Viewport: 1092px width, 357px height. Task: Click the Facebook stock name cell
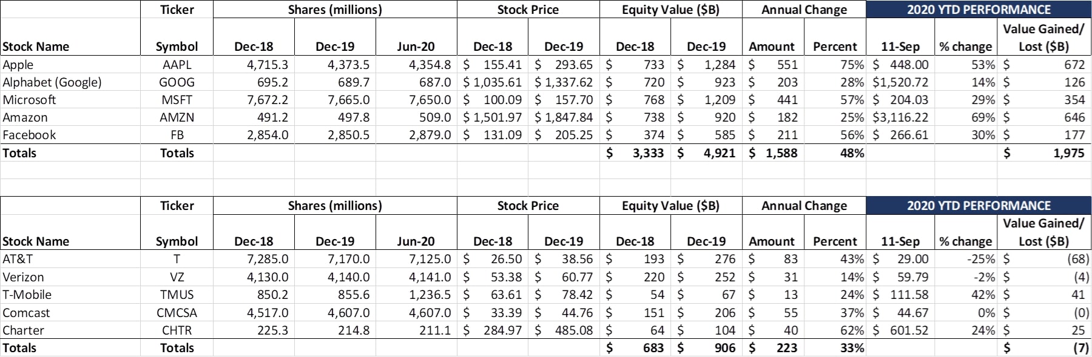tap(29, 135)
